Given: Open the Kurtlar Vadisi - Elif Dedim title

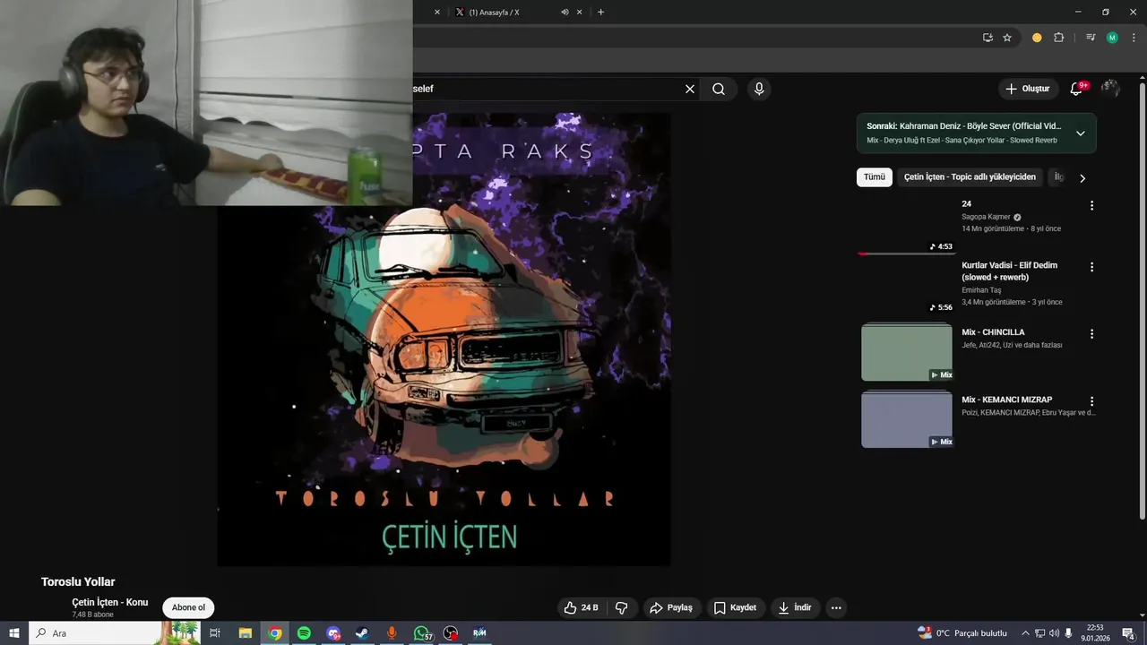Looking at the screenshot, I should coord(1009,271).
